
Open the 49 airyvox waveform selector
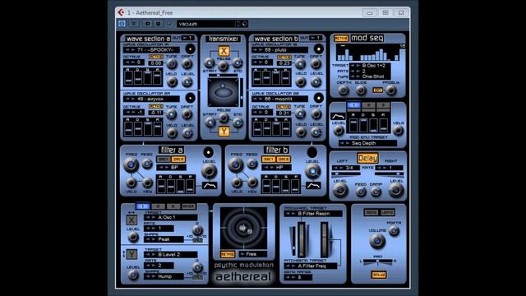(151, 99)
